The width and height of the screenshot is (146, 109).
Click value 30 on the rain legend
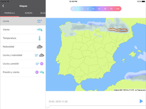[x=105, y=9]
